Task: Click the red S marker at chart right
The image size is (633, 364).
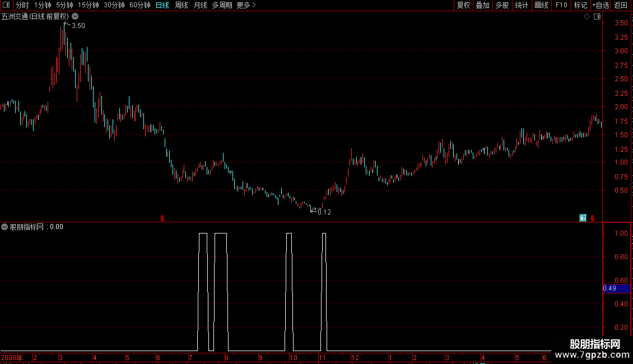Action: pyautogui.click(x=592, y=218)
